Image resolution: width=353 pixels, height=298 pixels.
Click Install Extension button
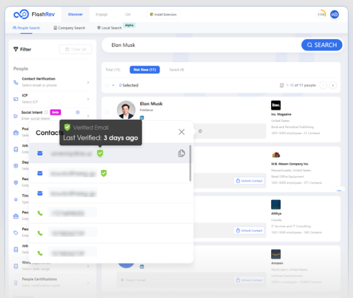pos(163,14)
